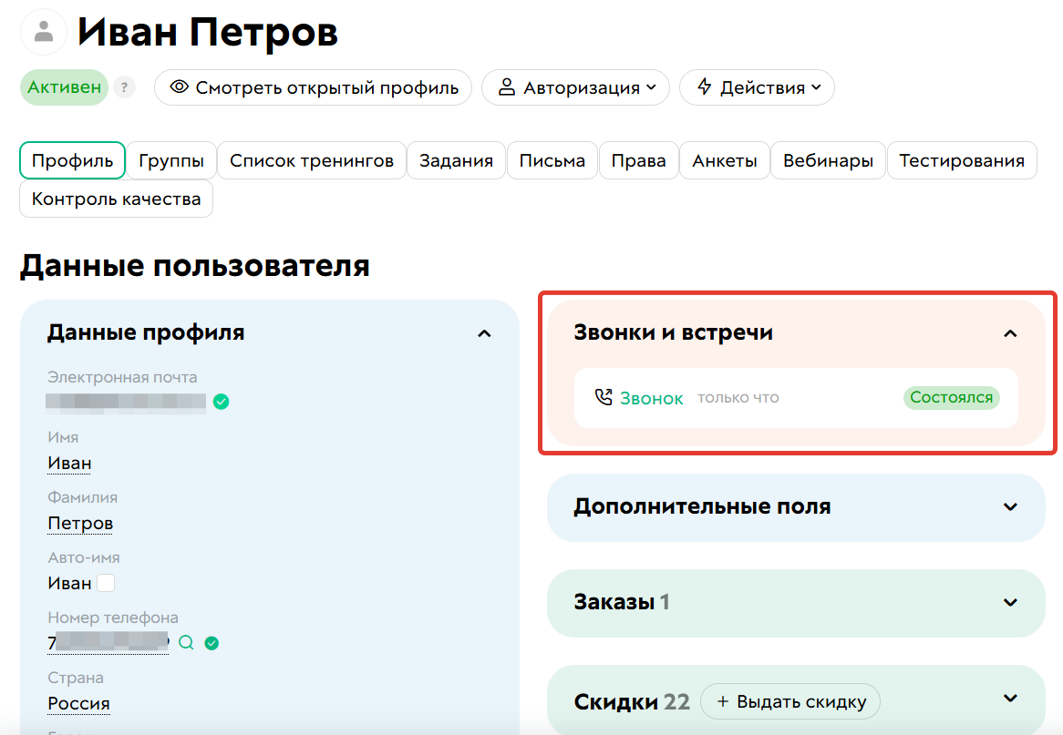Screen dimensions: 1063x735
Task: Expand the Заказы section
Action: (1010, 603)
